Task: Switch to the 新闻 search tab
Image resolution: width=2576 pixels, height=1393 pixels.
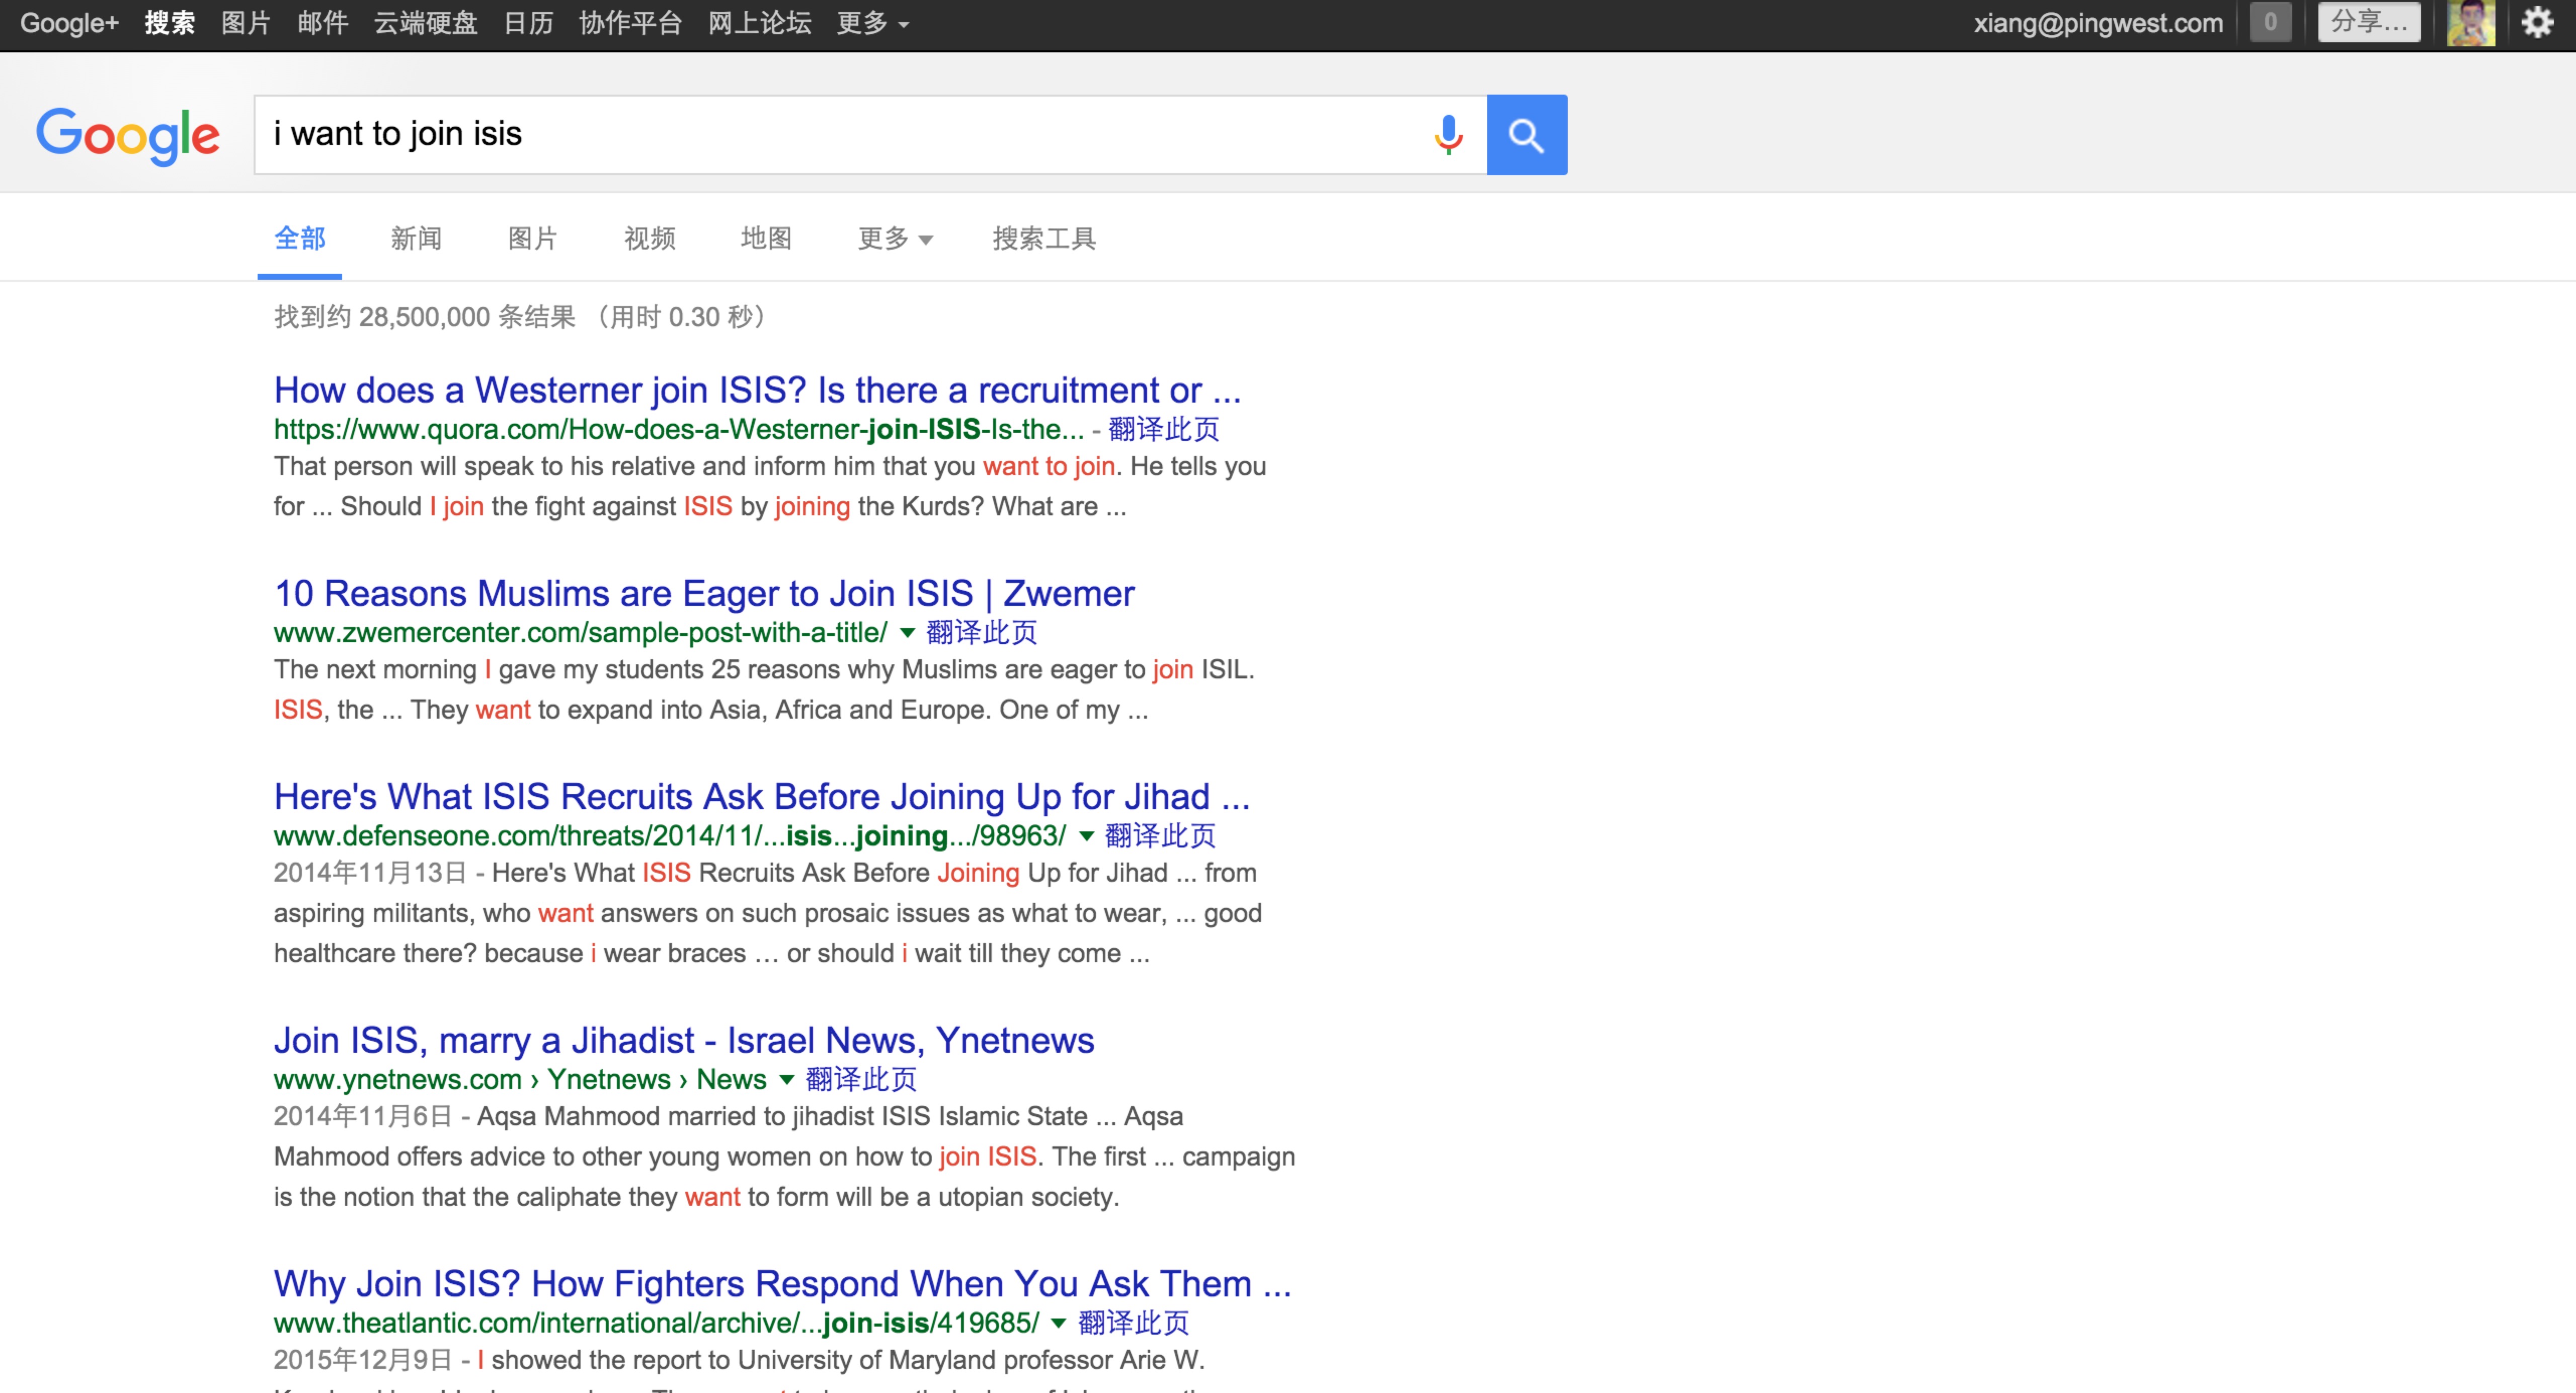Action: (416, 238)
